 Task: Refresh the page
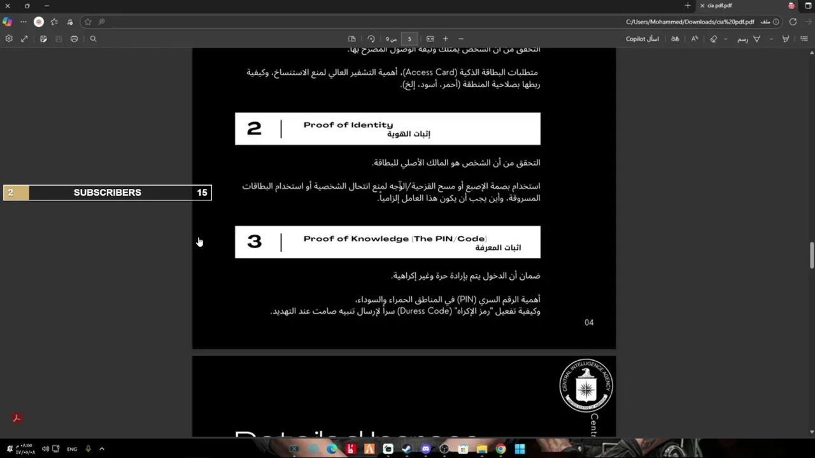point(793,22)
